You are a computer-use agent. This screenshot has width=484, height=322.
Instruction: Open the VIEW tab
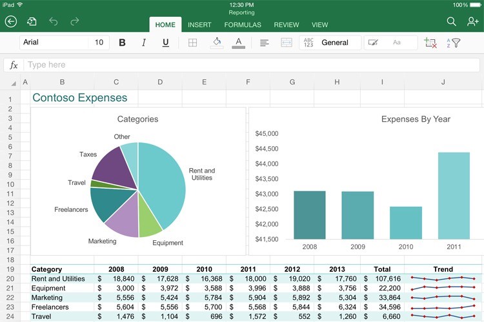point(320,24)
